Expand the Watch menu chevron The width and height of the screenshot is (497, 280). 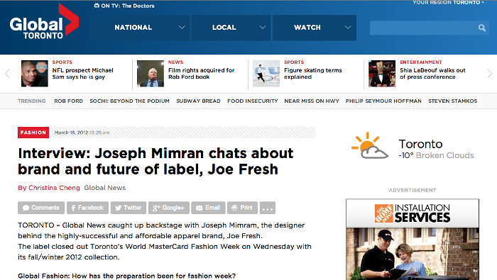348,28
